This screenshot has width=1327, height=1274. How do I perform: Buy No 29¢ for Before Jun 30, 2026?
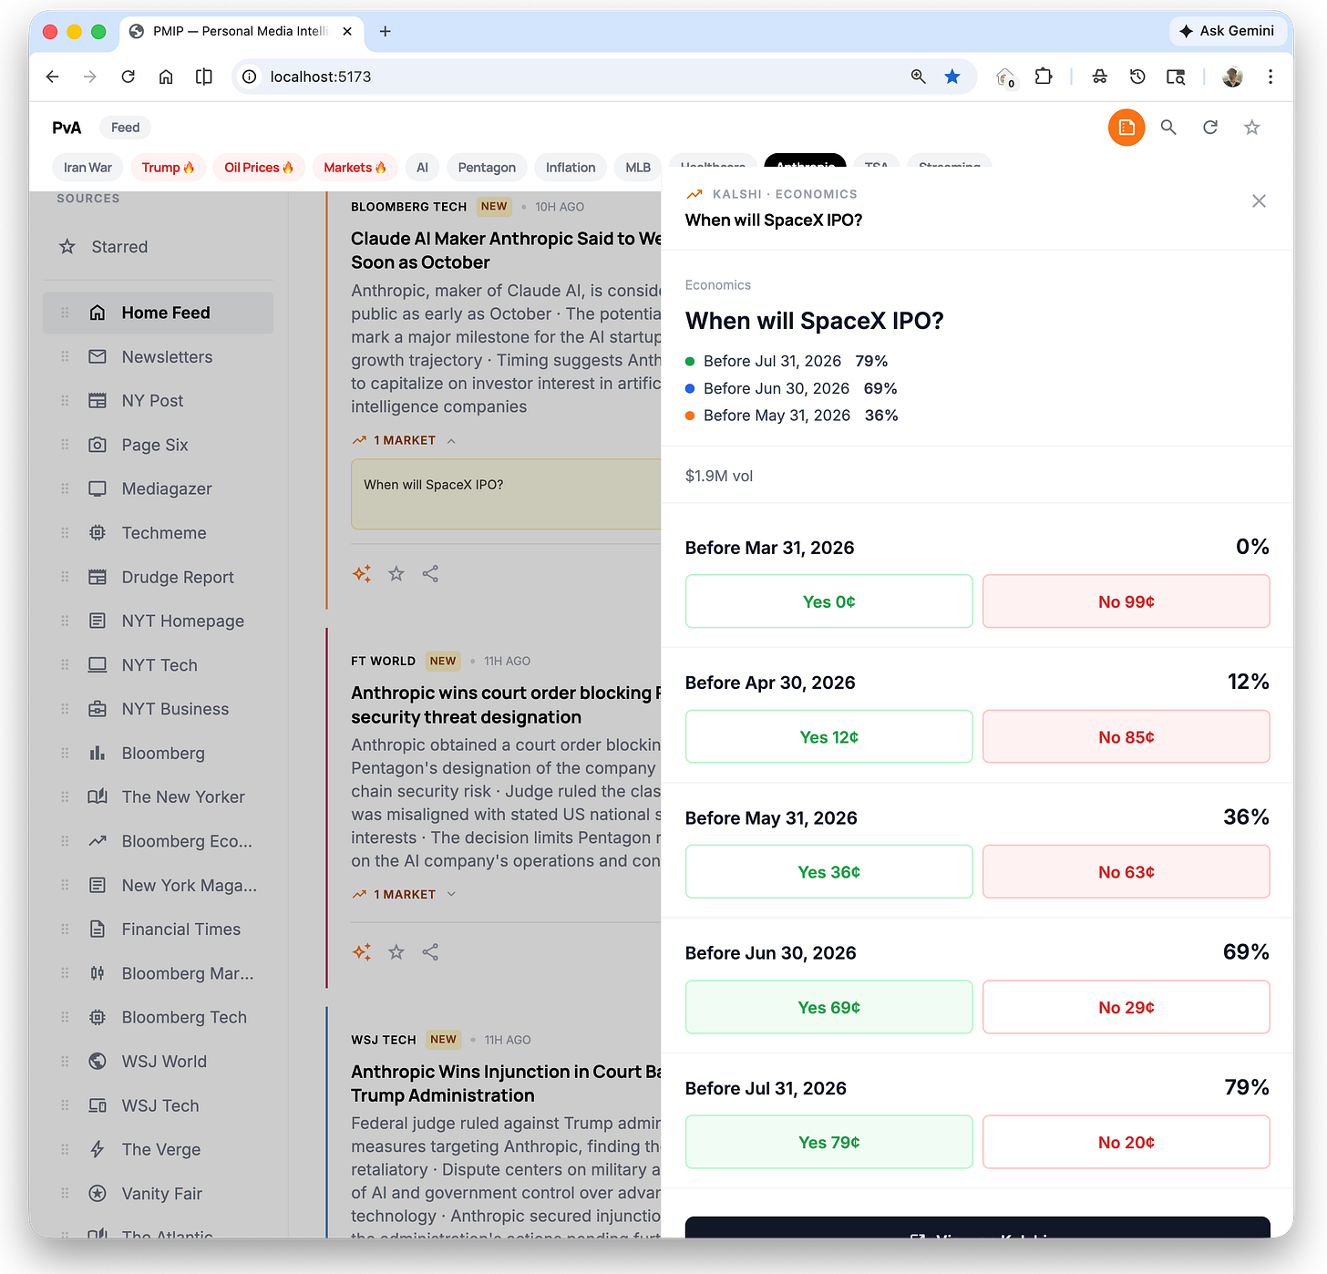[x=1126, y=1007]
